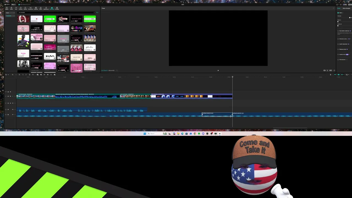Open the Filters panel

click(41, 8)
